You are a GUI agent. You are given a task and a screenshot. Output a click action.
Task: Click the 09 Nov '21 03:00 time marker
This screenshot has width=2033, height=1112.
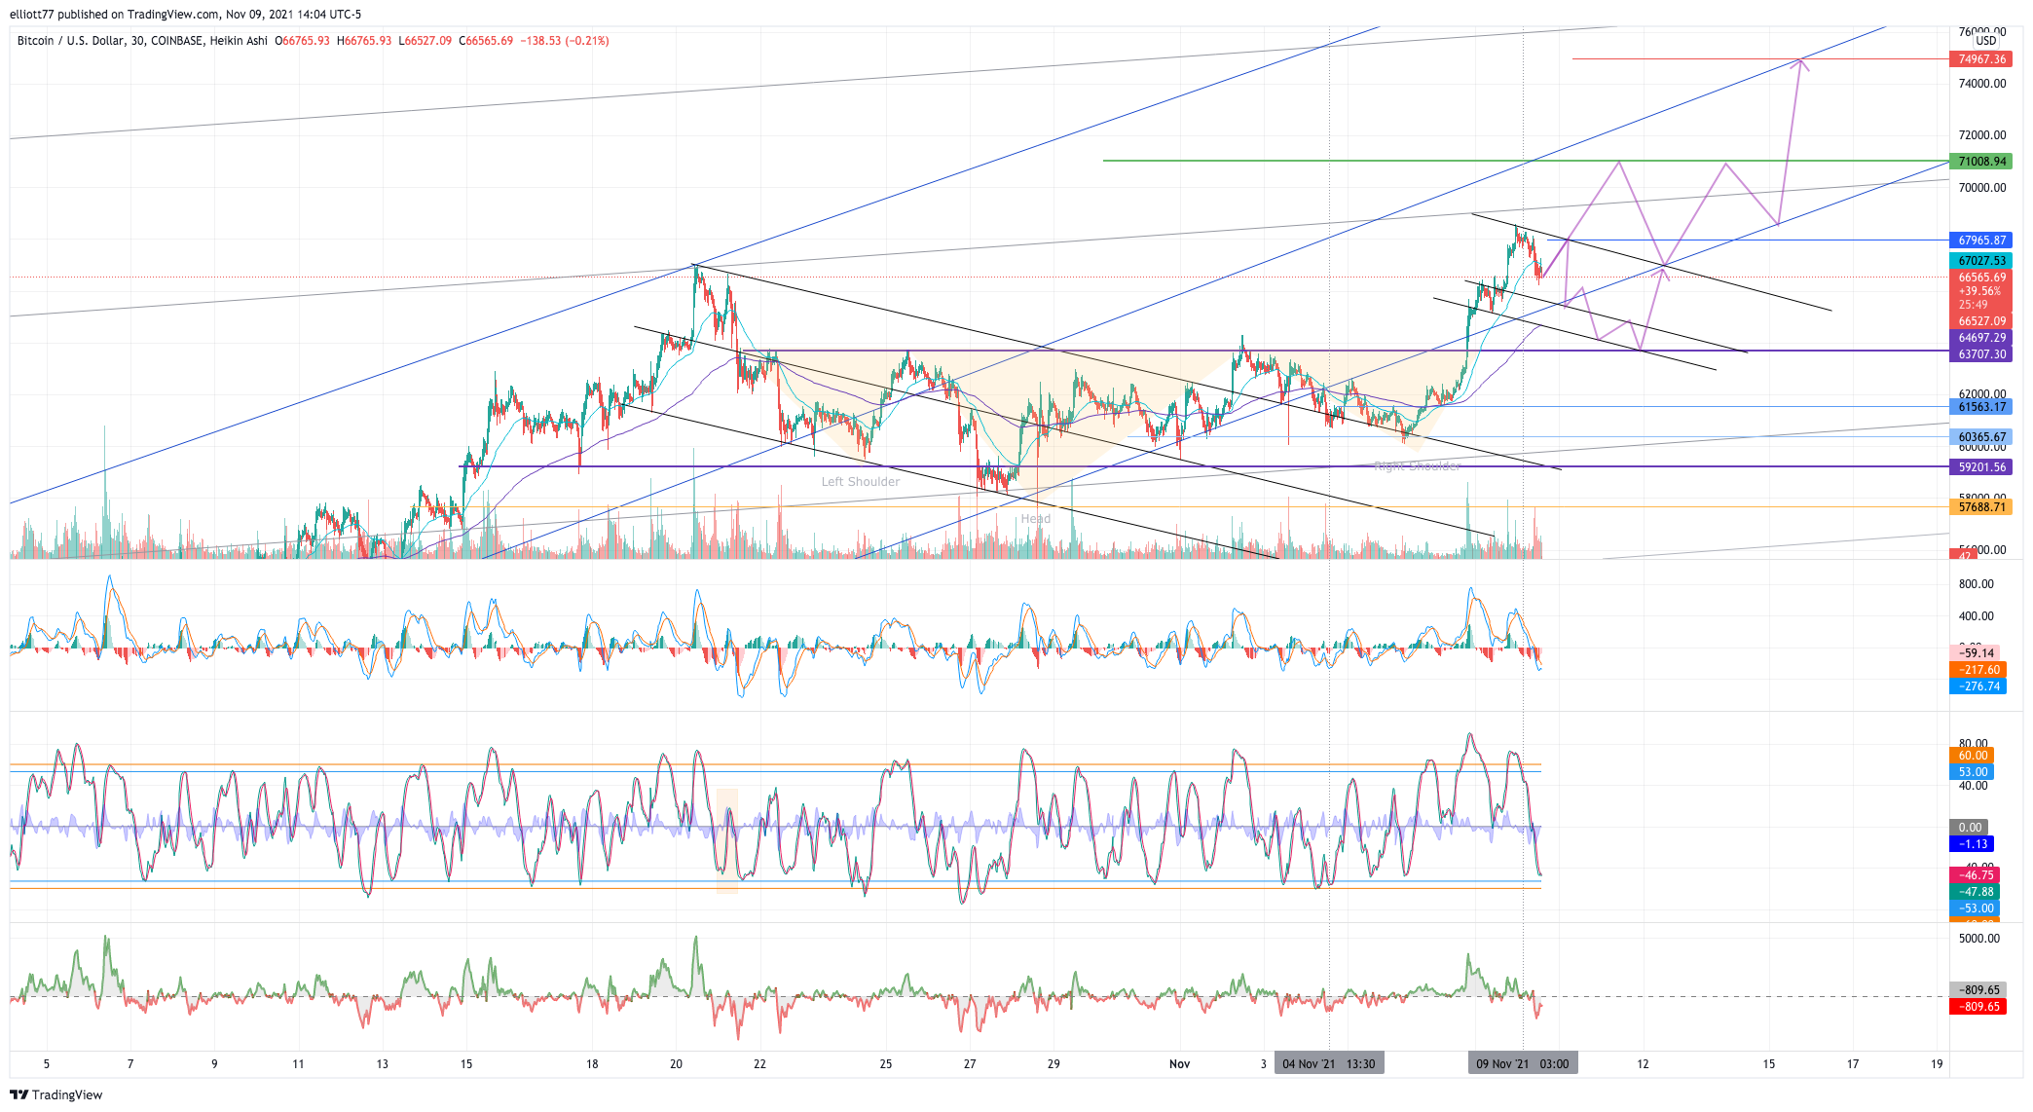1523,1064
